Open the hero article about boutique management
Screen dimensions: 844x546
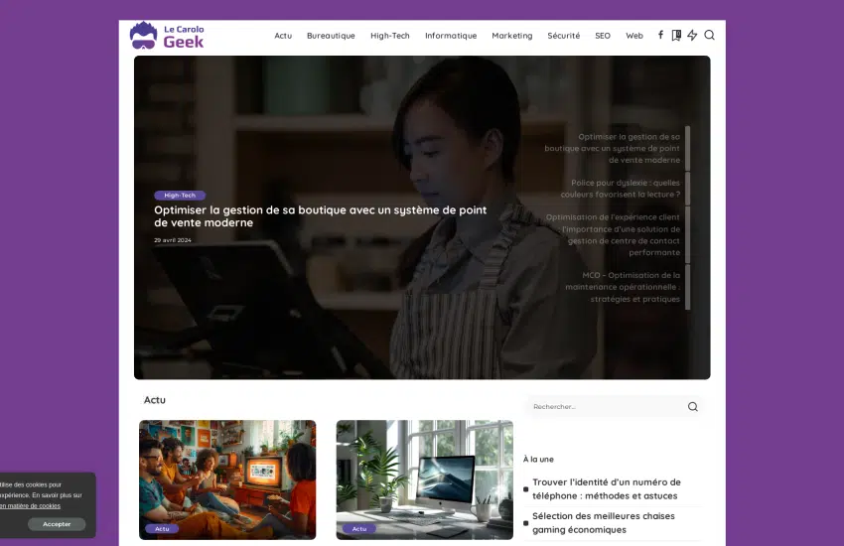[320, 216]
